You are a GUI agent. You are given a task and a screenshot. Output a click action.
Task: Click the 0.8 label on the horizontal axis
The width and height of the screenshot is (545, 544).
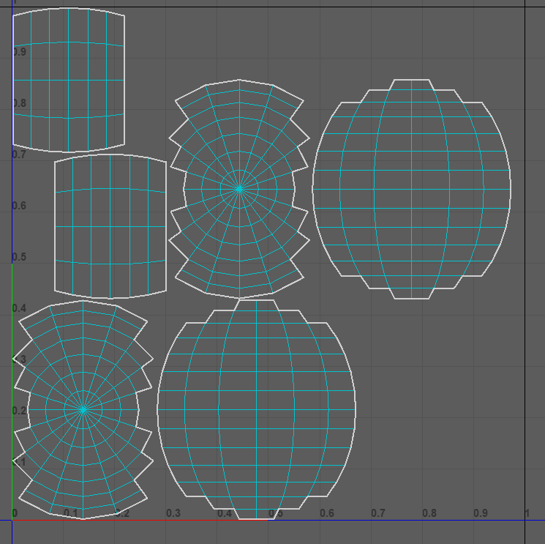click(429, 513)
